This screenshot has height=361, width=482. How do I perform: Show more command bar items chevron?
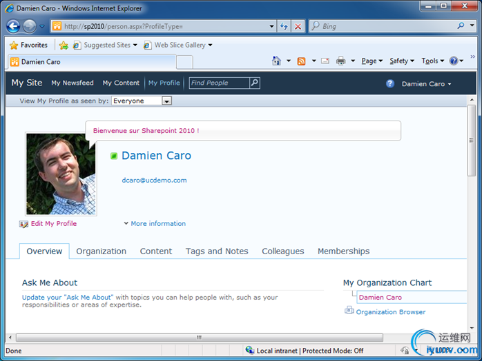(x=472, y=56)
